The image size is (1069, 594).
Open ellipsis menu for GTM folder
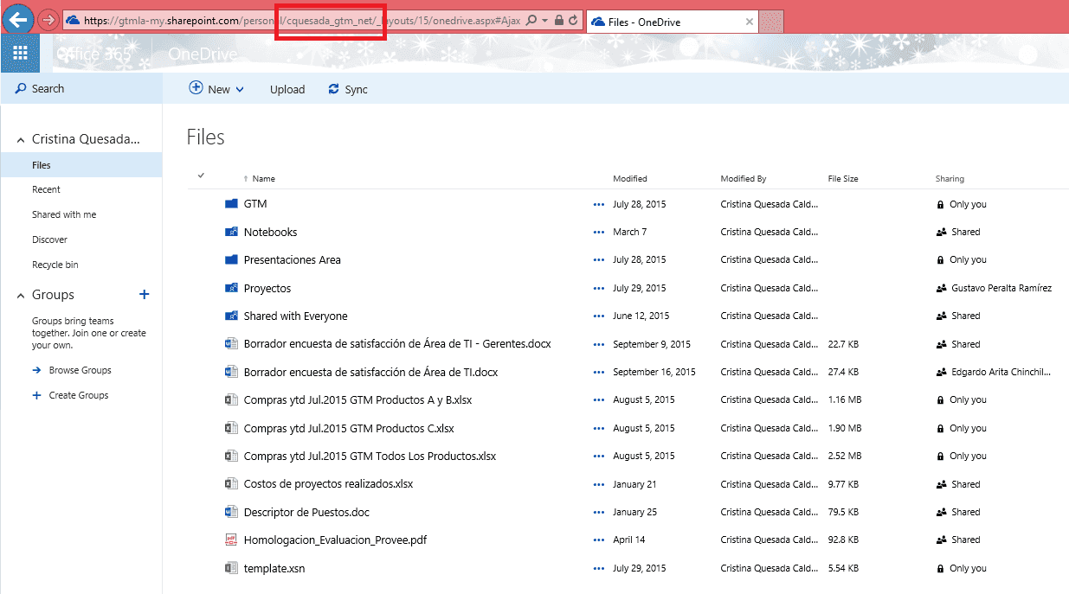coord(598,205)
